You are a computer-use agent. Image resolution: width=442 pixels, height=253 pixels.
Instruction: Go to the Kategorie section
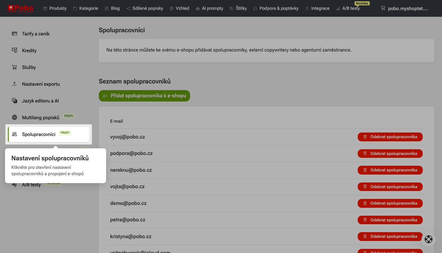click(x=85, y=8)
